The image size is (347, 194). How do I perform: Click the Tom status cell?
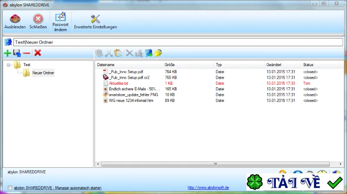coord(307,83)
